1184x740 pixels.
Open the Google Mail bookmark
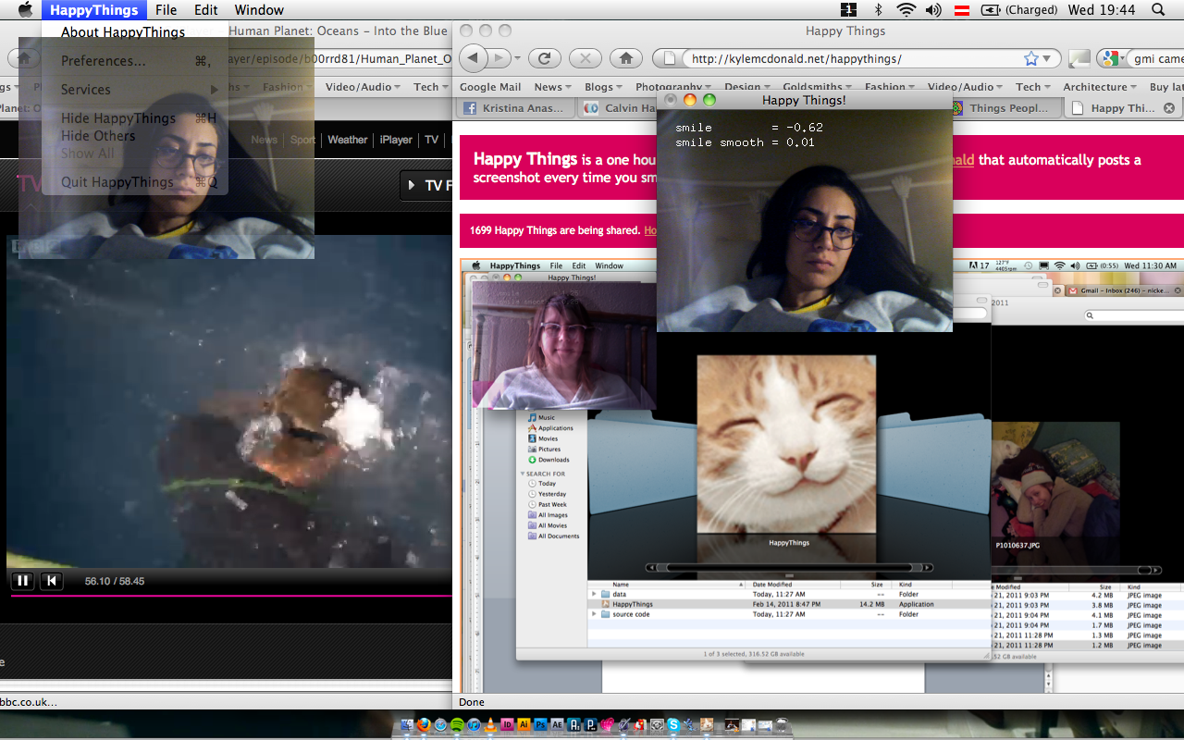click(x=490, y=87)
